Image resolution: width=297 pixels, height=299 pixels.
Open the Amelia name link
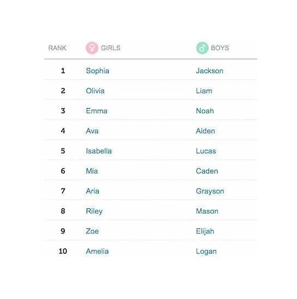tap(97, 251)
